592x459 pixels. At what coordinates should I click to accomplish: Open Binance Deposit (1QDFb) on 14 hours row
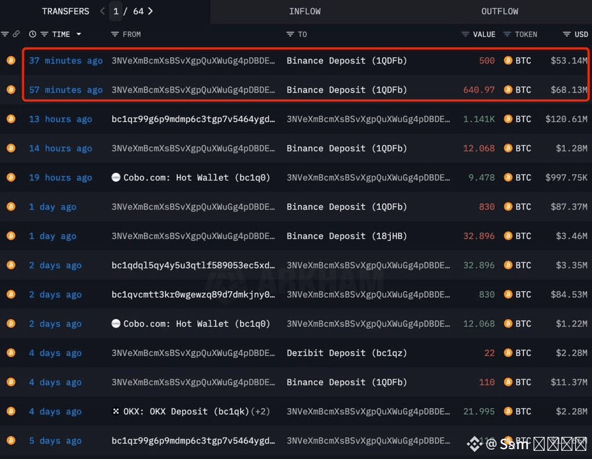[347, 149]
